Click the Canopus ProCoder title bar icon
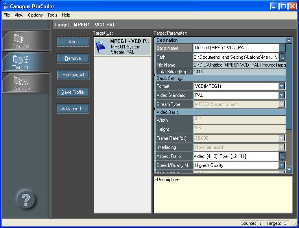Image resolution: width=299 pixels, height=228 pixels. pos(6,6)
